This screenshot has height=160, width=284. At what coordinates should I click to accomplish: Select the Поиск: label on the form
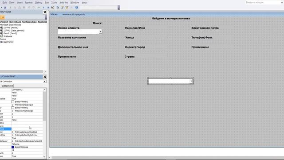pos(98,23)
